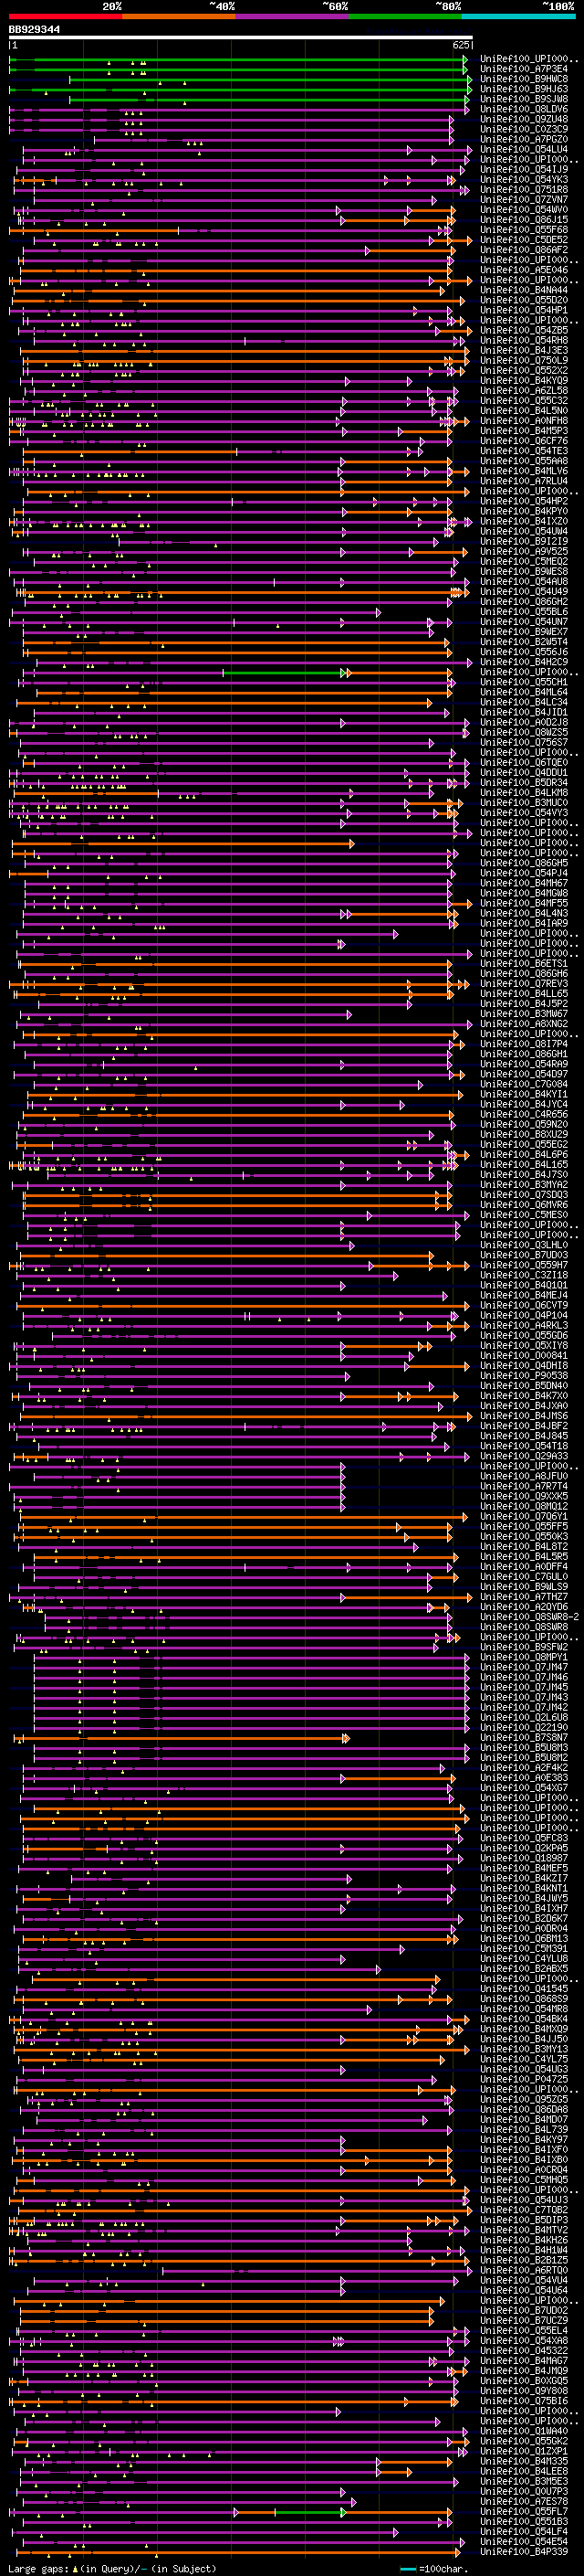Select hit label UniRef100_Q54D97
Image resolution: width=584 pixels, height=2576 pixels.
point(524,1074)
